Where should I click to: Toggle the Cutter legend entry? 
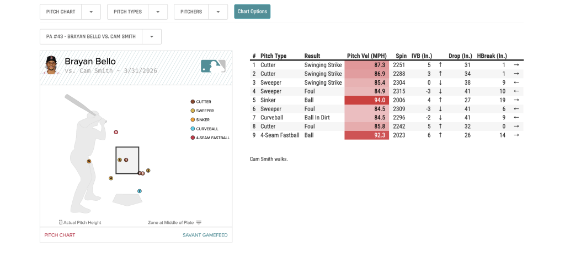(x=203, y=102)
